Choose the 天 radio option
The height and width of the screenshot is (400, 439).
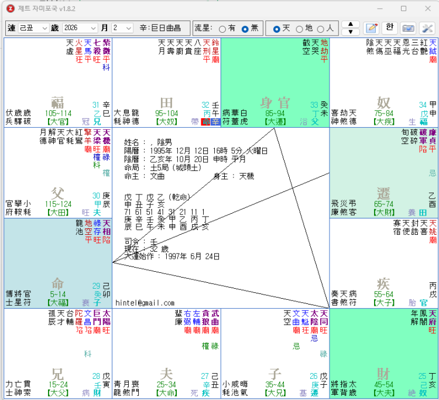[x=277, y=29]
